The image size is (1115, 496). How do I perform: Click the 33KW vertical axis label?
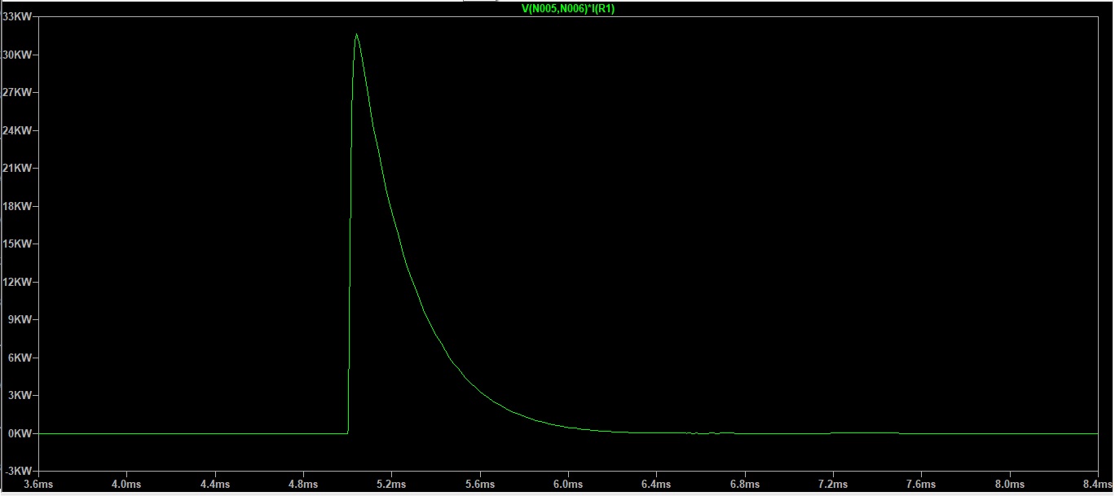[x=17, y=17]
